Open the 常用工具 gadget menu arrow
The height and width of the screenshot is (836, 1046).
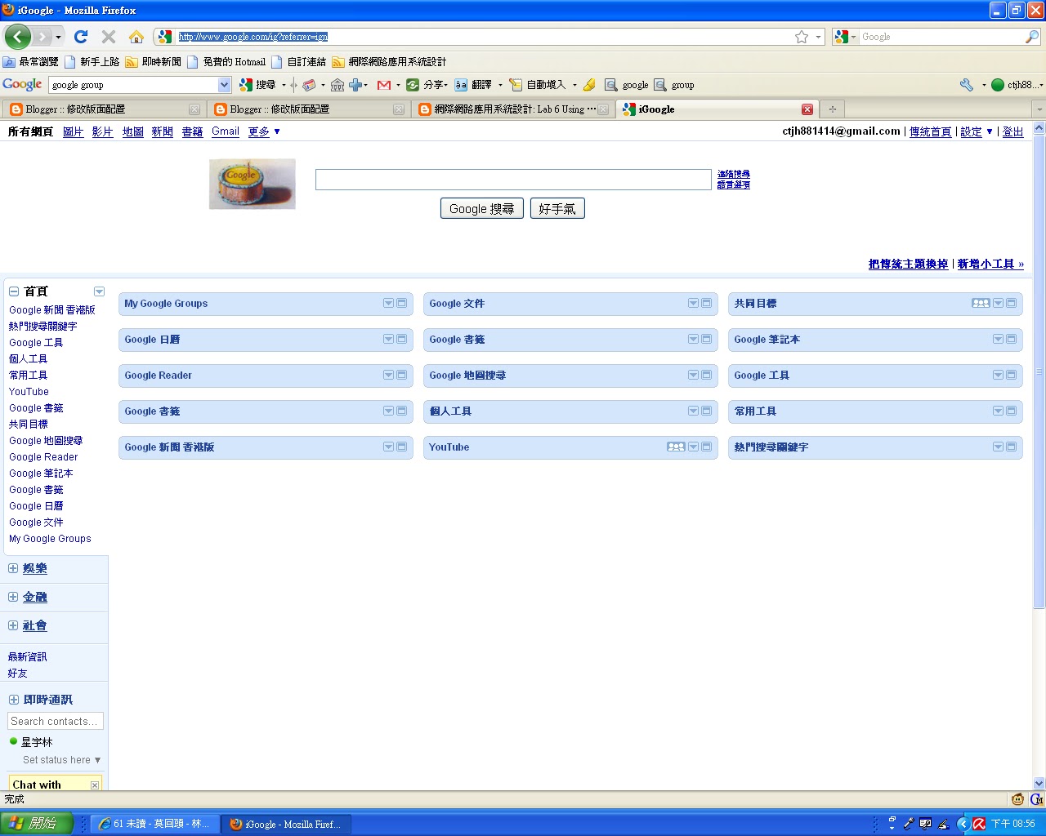pos(999,411)
